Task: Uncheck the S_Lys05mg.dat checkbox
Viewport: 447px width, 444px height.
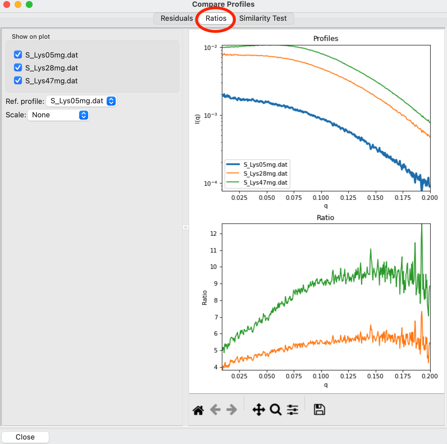Action: 18,55
